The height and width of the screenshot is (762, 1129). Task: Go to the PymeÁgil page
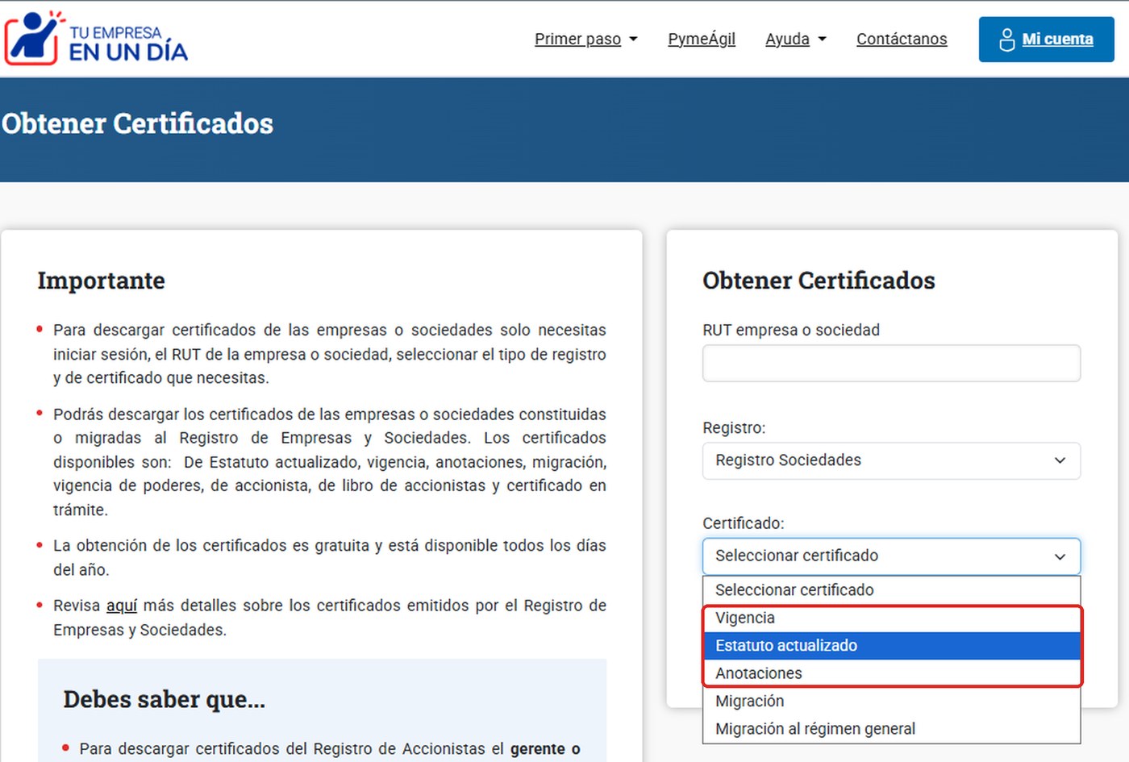tap(702, 39)
